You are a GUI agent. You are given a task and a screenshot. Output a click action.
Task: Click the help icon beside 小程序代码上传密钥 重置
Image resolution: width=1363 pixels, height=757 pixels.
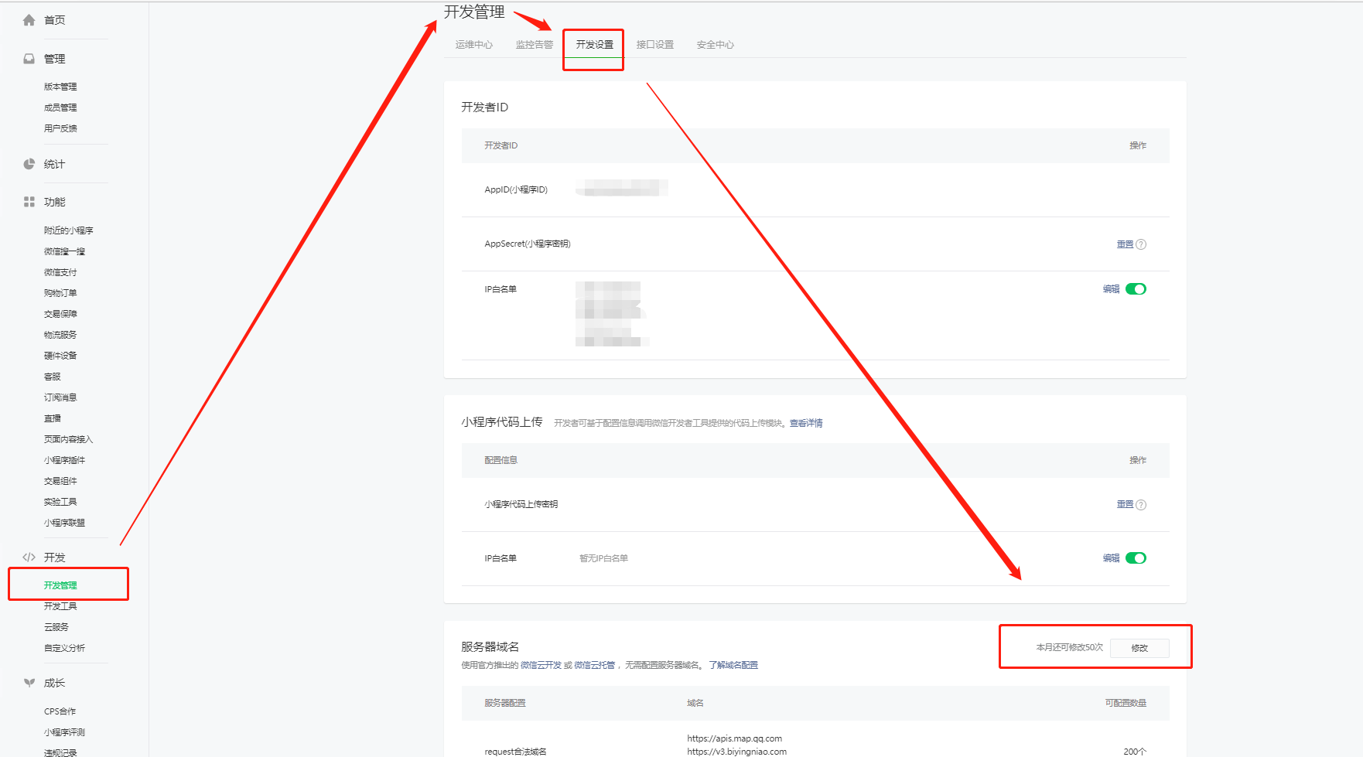pyautogui.click(x=1141, y=505)
